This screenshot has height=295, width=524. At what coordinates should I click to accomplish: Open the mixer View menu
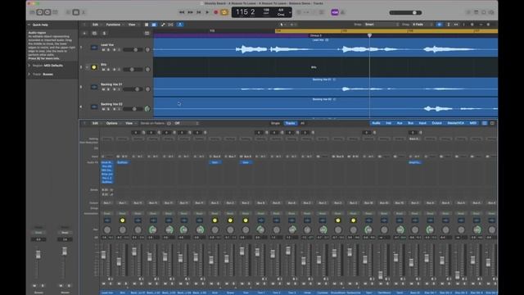pos(129,124)
